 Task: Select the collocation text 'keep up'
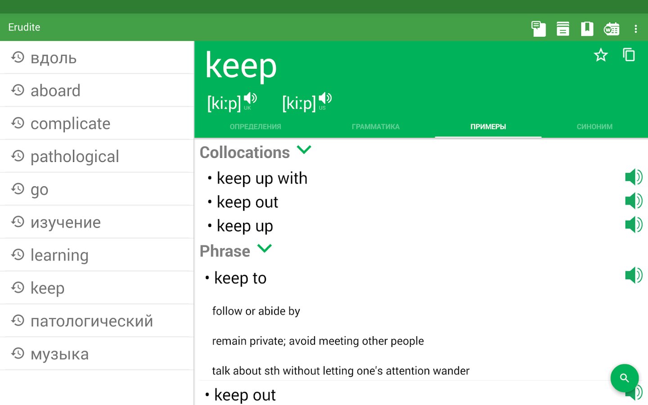click(x=245, y=226)
